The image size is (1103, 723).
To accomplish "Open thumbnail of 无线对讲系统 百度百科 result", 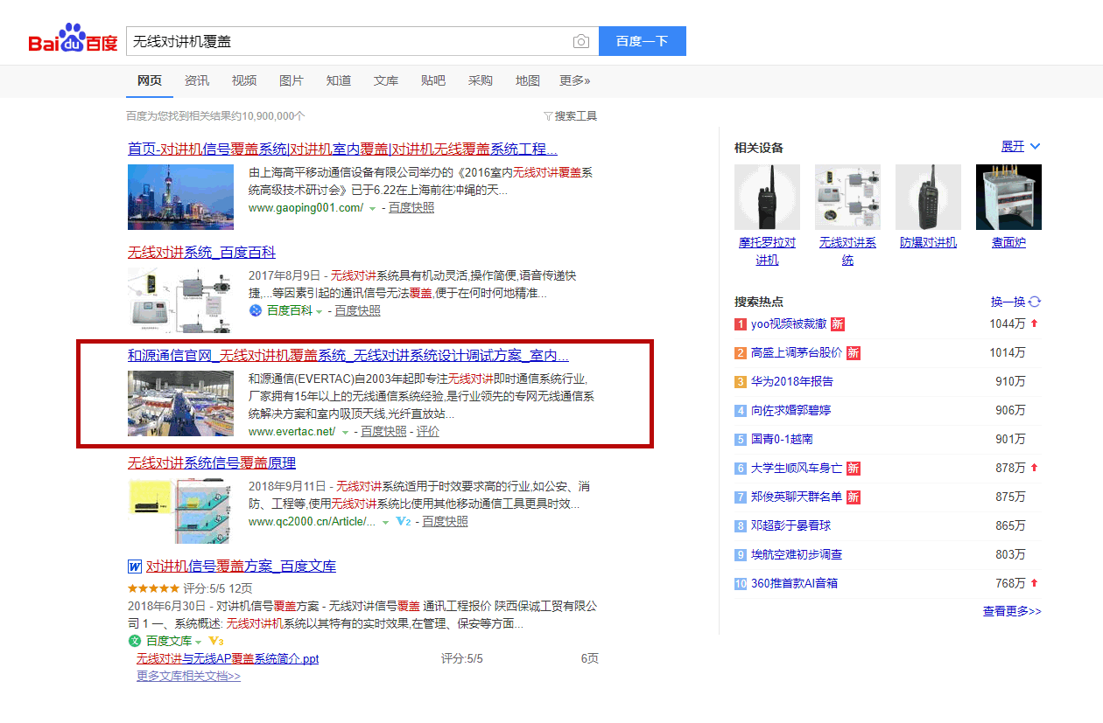I will click(180, 301).
